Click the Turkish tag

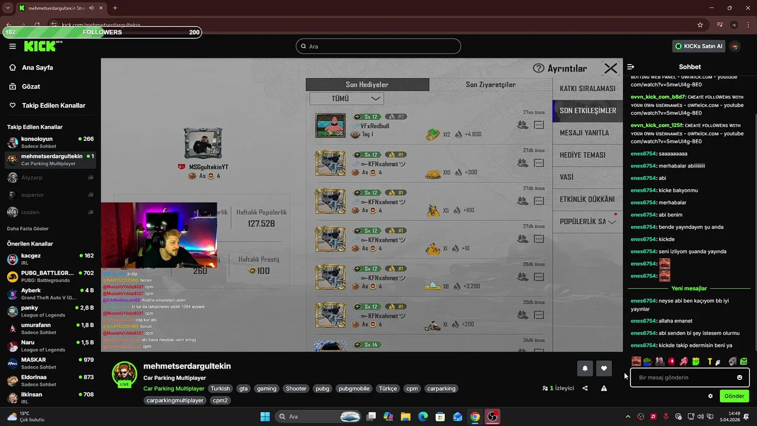coord(220,389)
